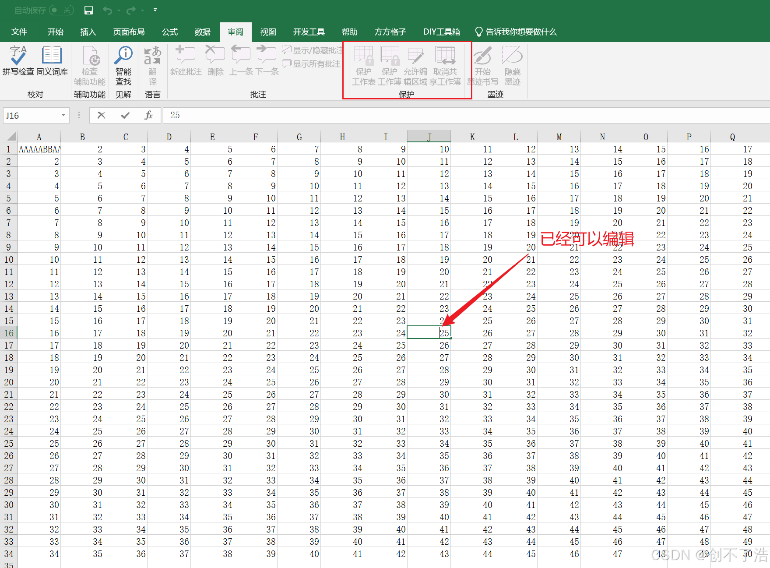Go to 上一条 previous comment
This screenshot has width=770, height=568.
(x=241, y=60)
